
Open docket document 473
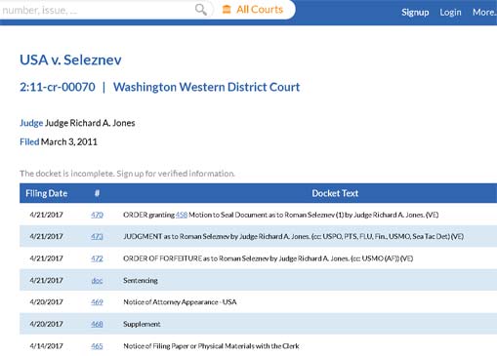[97, 237]
